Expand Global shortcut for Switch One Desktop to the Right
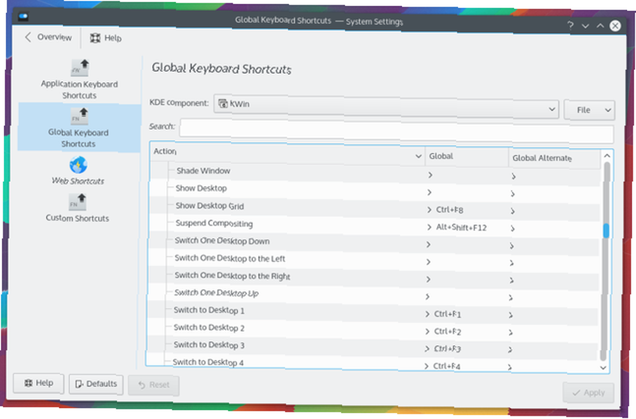This screenshot has height=419, width=636. point(428,280)
